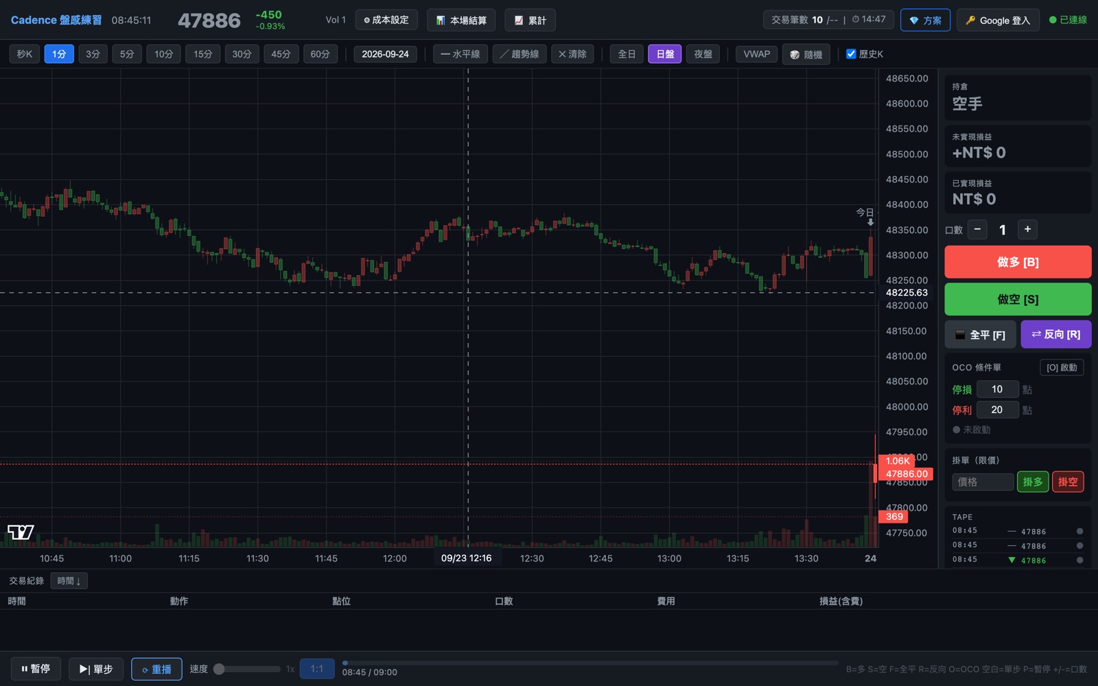Select the 1分 timeframe
The image size is (1098, 686).
(x=59, y=54)
